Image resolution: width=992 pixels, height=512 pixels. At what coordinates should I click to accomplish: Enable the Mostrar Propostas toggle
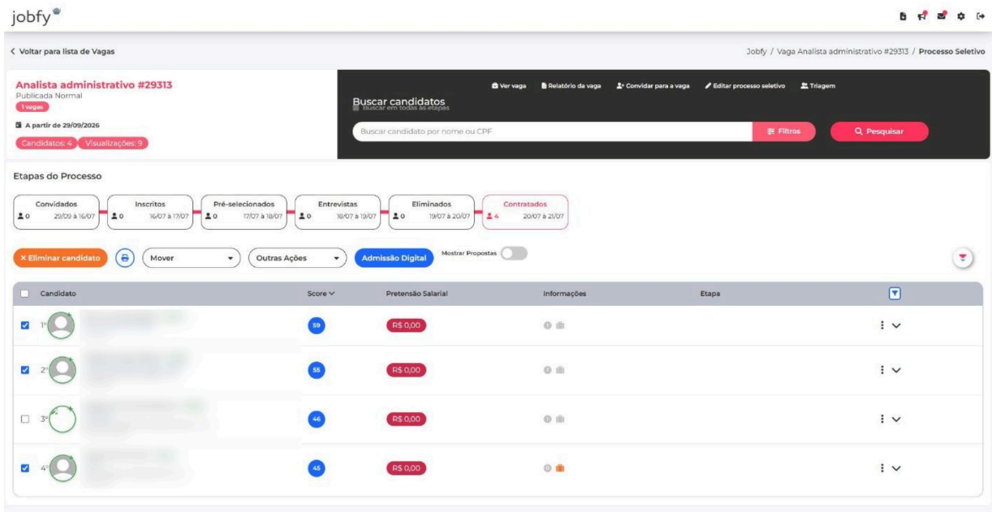click(514, 254)
